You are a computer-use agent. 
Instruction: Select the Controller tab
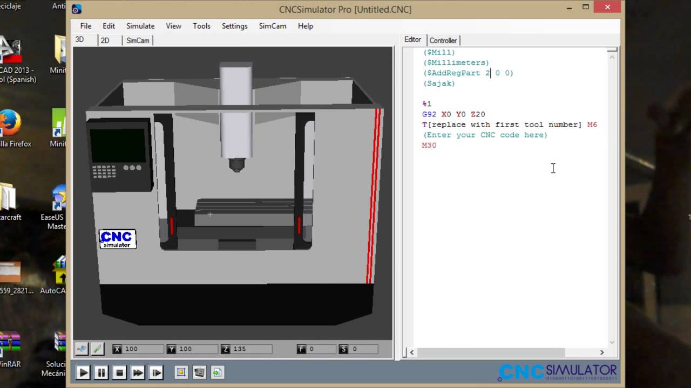[x=443, y=40]
